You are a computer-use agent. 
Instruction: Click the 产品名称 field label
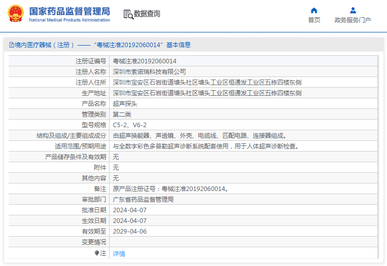click(94, 103)
